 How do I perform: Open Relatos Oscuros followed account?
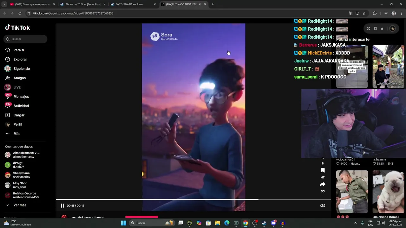22,195
